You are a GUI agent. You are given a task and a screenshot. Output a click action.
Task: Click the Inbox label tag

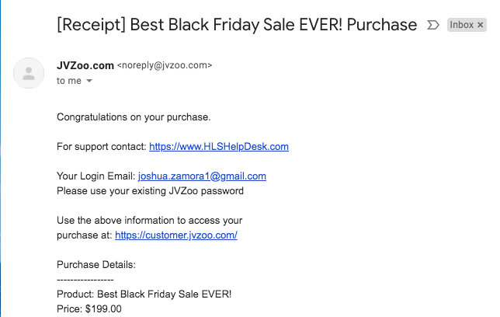coord(461,25)
